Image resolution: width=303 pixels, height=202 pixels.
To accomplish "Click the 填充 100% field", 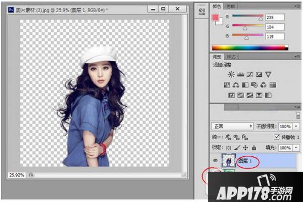I will click(285, 148).
